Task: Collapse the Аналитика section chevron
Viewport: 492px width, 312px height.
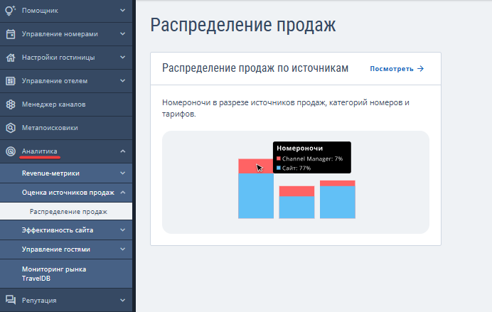Action: tap(122, 151)
